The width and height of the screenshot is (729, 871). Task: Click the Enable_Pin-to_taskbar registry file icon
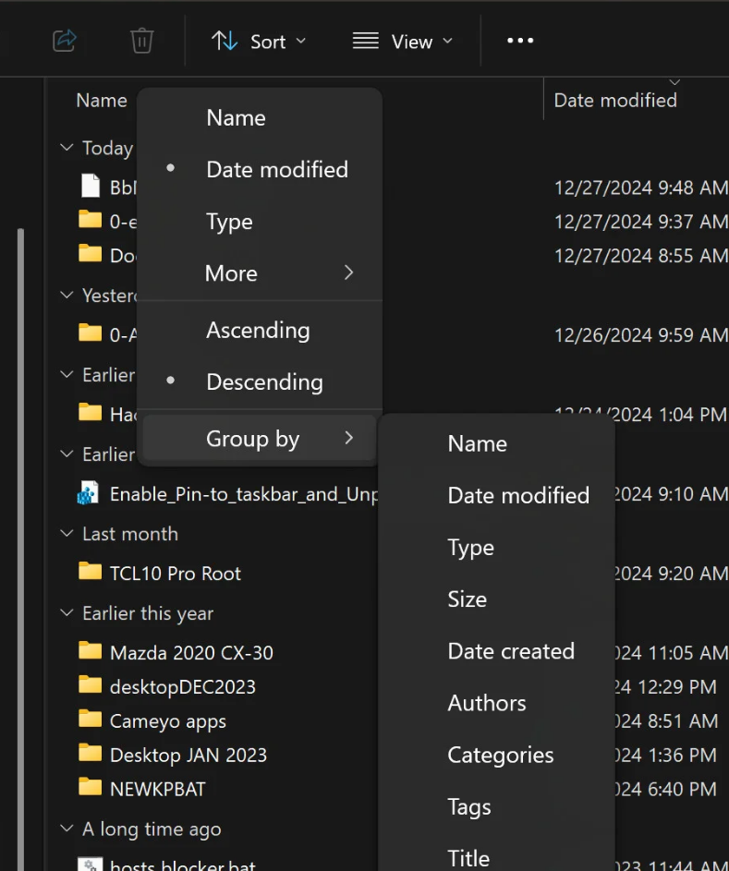click(x=89, y=493)
